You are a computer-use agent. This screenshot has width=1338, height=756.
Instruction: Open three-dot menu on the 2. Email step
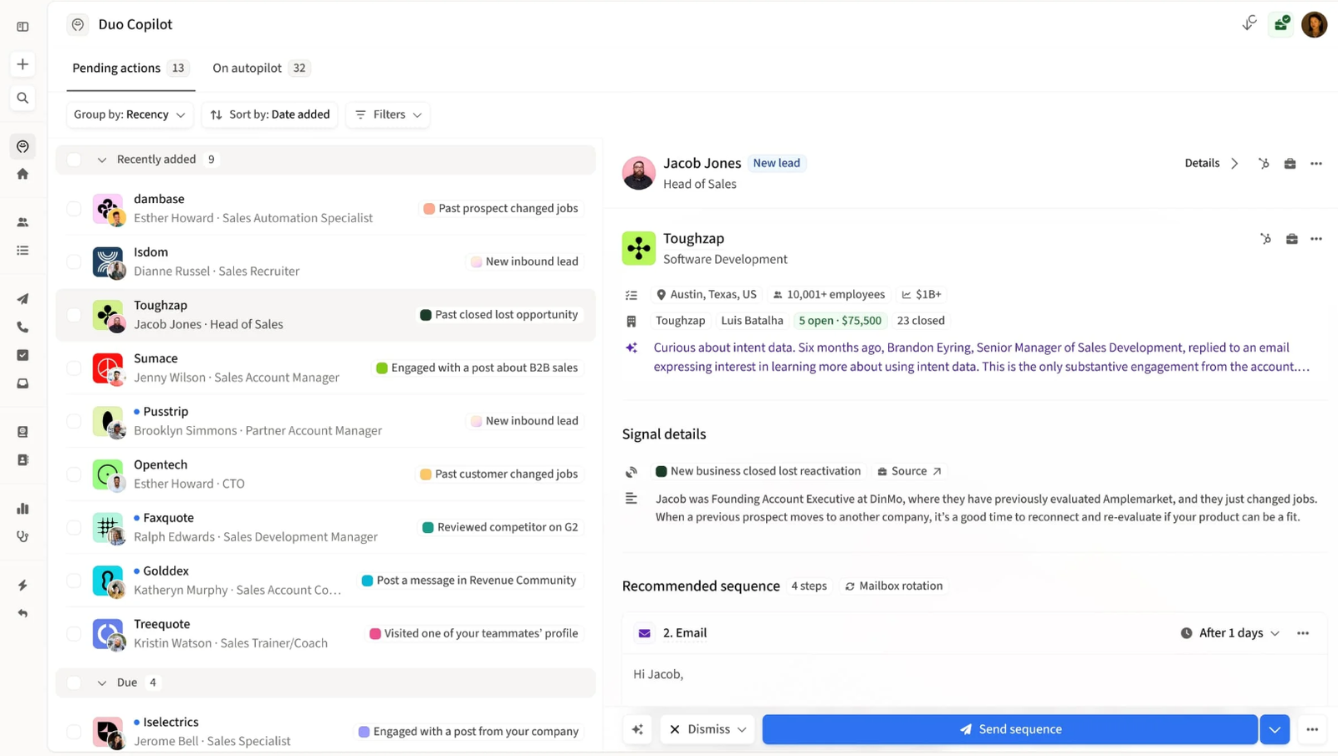pos(1303,633)
